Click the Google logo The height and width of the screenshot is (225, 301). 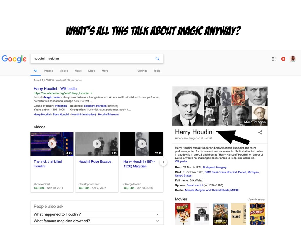(14, 59)
